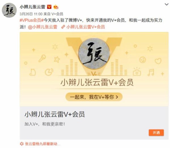Click the card title 小辫儿张云雷V+会员

pyautogui.click(x=55, y=114)
